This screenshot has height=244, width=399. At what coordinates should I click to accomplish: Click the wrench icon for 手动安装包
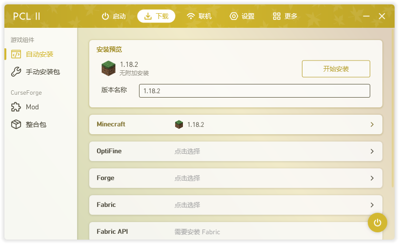pyautogui.click(x=16, y=72)
